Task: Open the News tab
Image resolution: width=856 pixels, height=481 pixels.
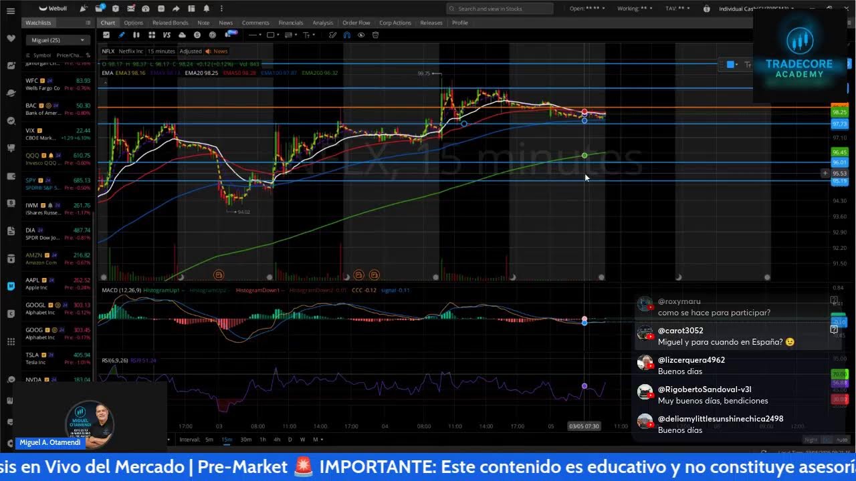Action: click(x=226, y=23)
